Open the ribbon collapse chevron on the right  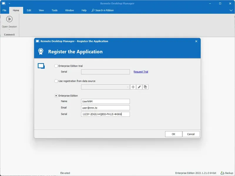[231, 10]
